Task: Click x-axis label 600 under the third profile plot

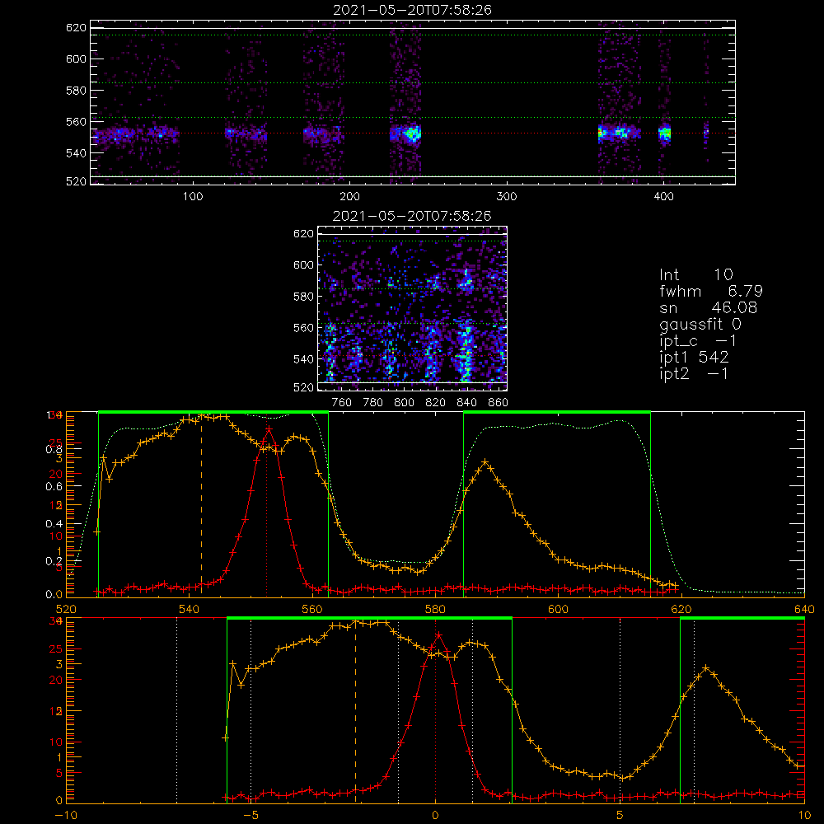Action: click(x=558, y=610)
